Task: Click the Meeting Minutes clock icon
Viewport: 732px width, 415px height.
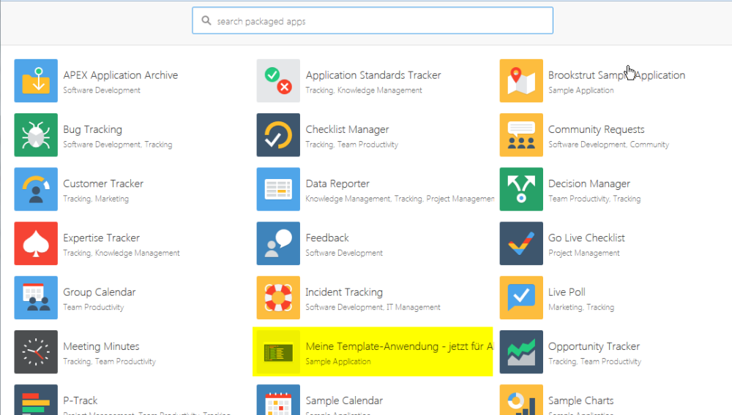Action: point(36,352)
